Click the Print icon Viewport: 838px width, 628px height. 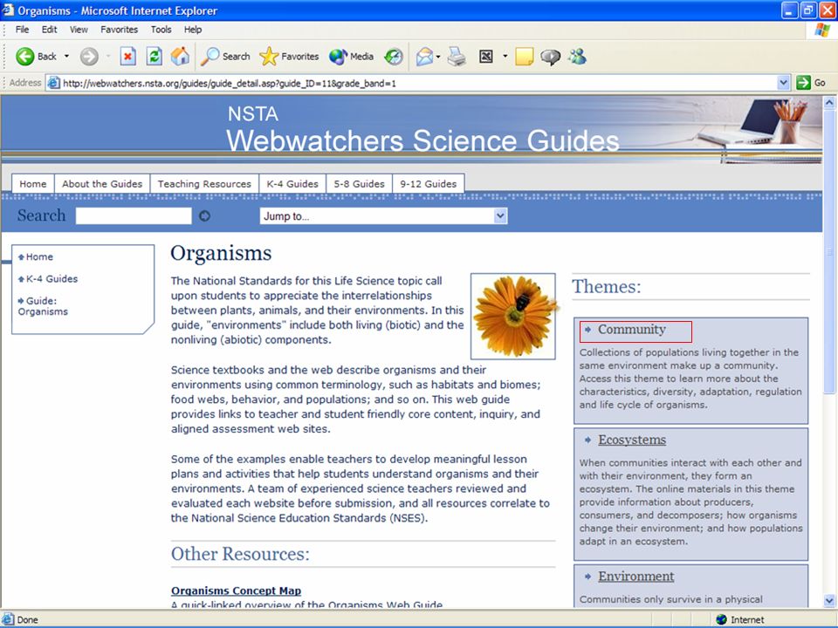(x=457, y=56)
